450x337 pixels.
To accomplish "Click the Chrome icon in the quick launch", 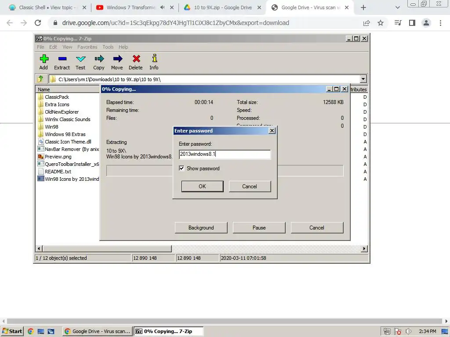I will click(x=31, y=331).
